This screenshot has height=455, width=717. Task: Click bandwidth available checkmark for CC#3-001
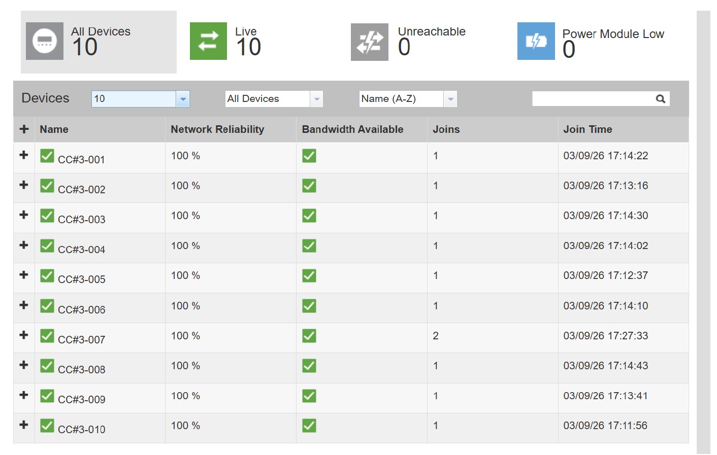(309, 156)
